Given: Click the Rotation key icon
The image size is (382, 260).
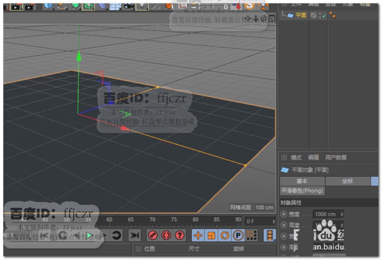Looking at the screenshot, I should (225, 235).
